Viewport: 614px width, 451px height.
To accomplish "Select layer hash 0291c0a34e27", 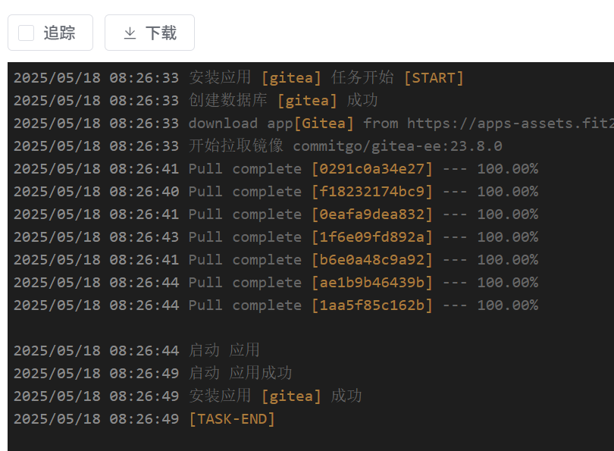I will click(x=372, y=169).
